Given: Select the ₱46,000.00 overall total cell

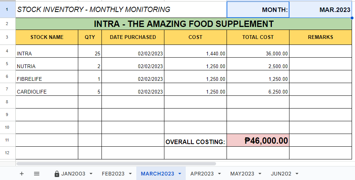Looking at the screenshot, I should tap(258, 140).
